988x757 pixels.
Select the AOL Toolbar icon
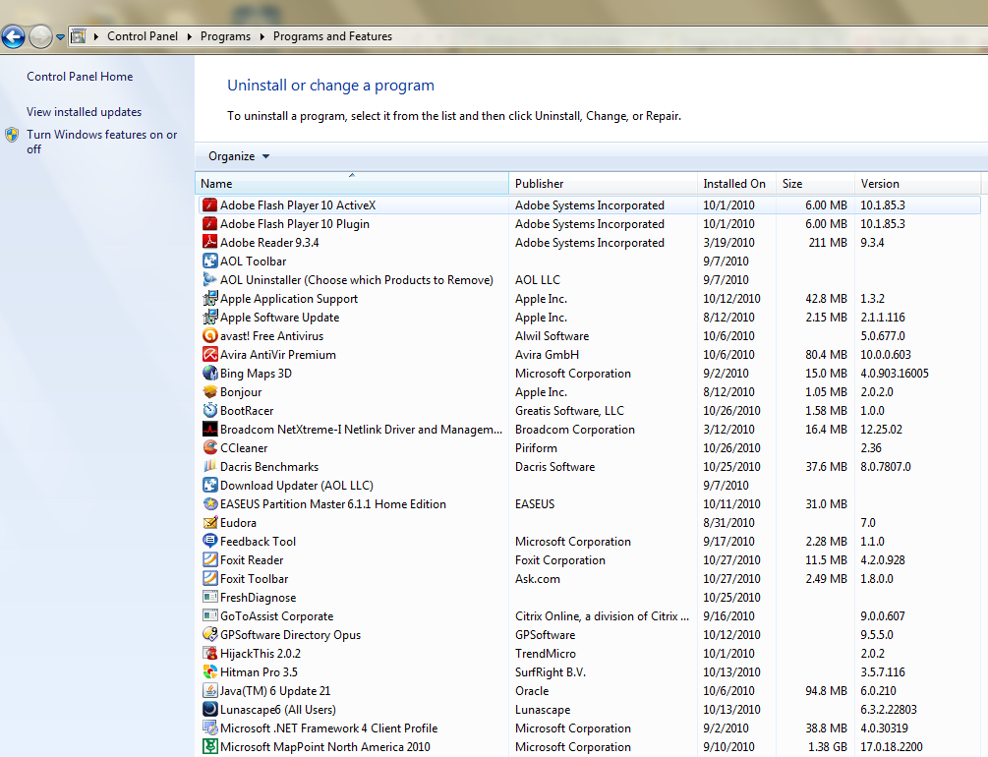click(x=209, y=261)
